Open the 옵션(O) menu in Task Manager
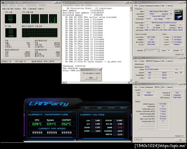187x149 pixels. click(x=13, y=5)
